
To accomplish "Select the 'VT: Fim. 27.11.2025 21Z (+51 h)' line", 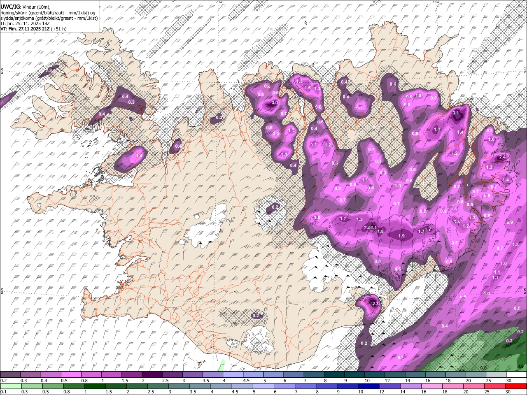I will click(33, 29).
